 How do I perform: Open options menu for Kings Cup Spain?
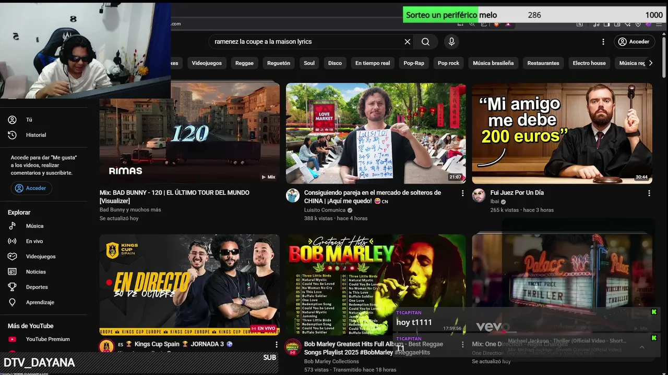tap(276, 344)
